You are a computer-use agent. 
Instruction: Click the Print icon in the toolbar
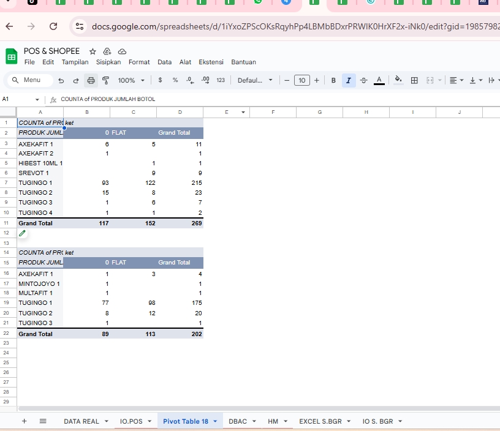[x=91, y=80]
